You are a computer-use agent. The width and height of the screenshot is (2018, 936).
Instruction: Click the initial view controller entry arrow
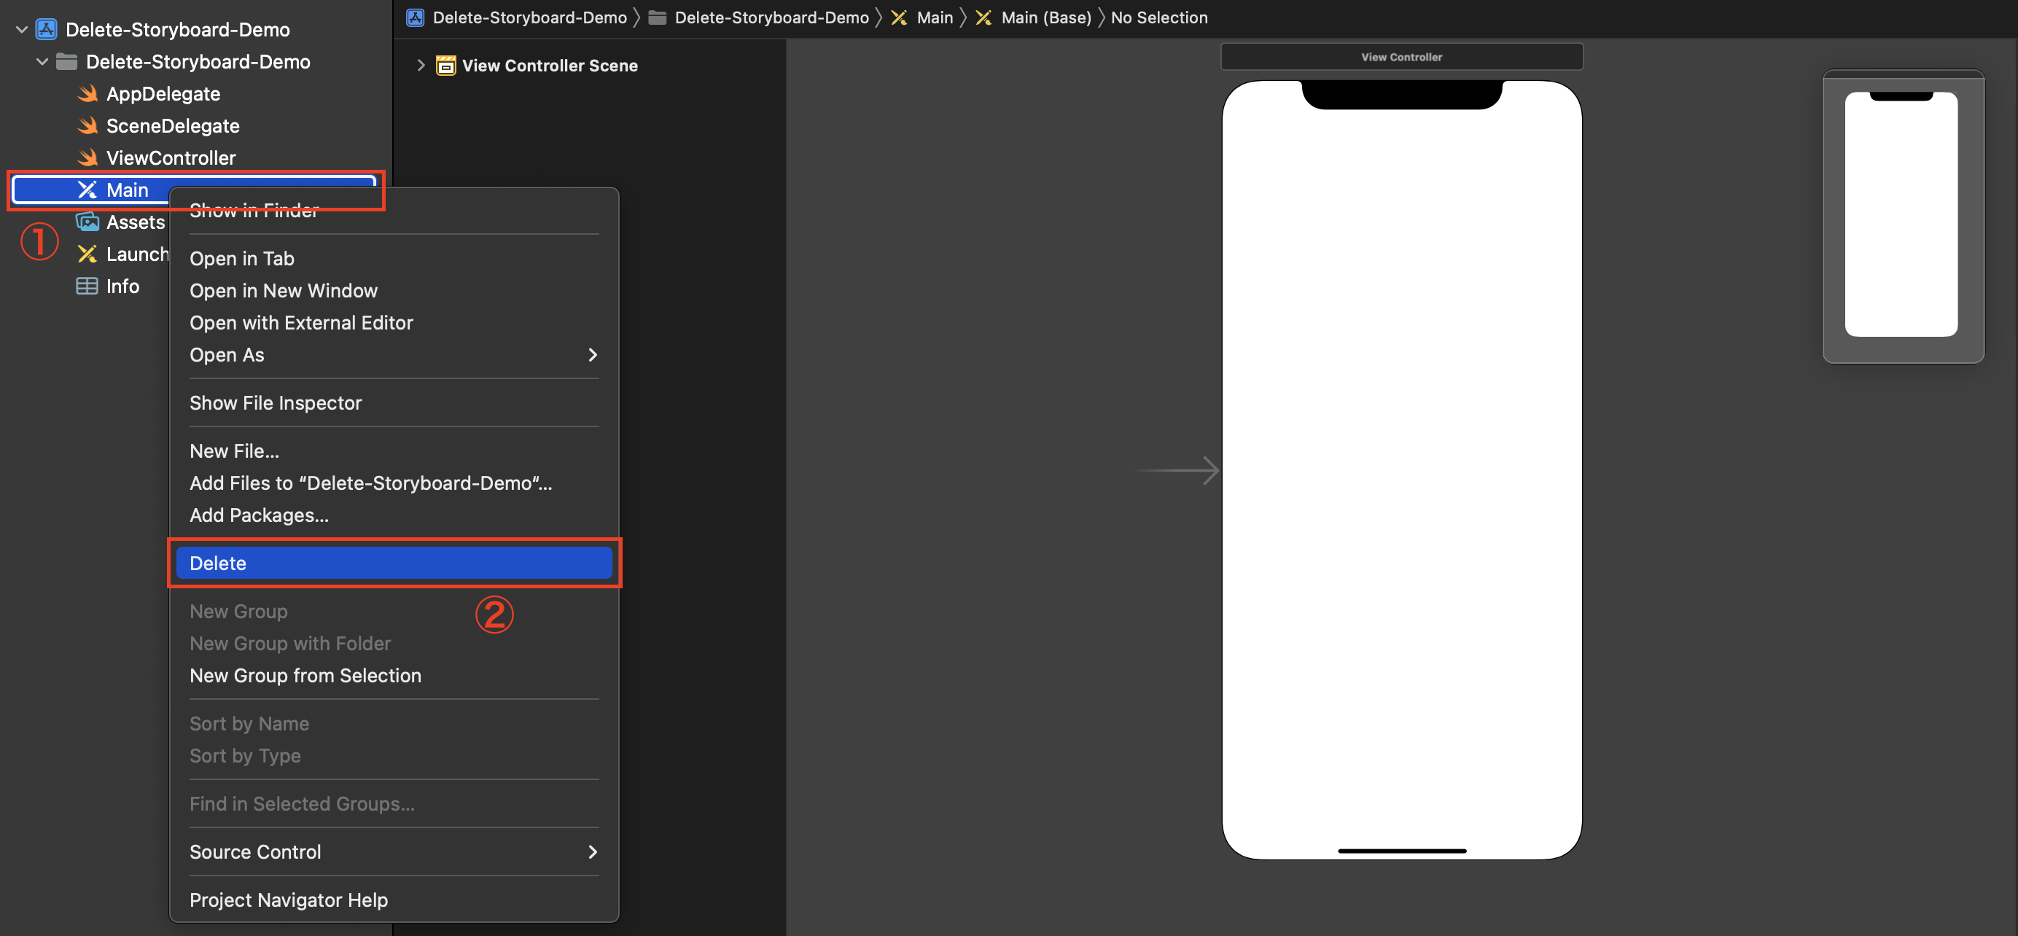tap(1177, 471)
